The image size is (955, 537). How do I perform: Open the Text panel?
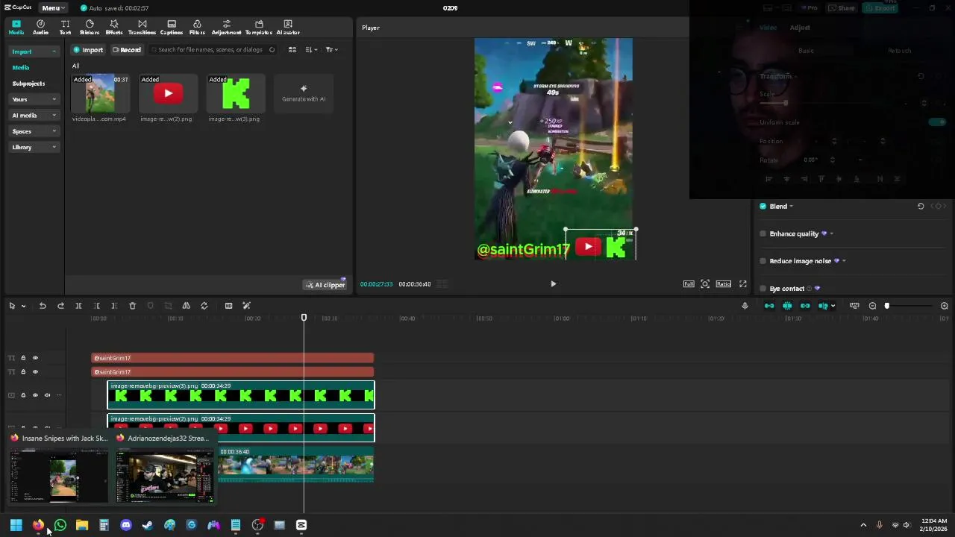coord(65,28)
